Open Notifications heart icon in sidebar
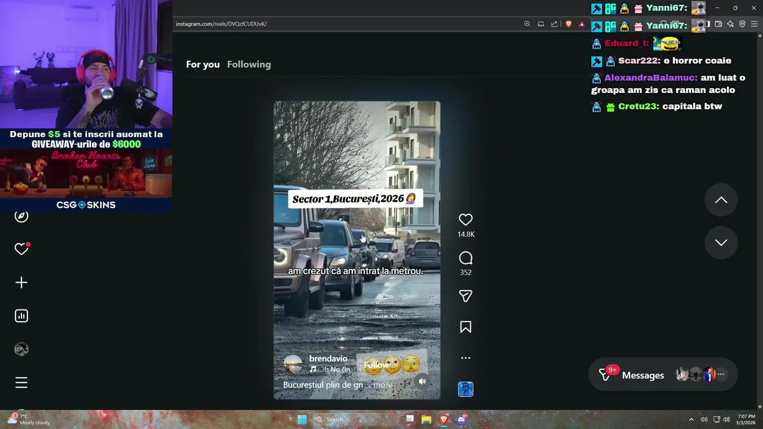 point(21,249)
